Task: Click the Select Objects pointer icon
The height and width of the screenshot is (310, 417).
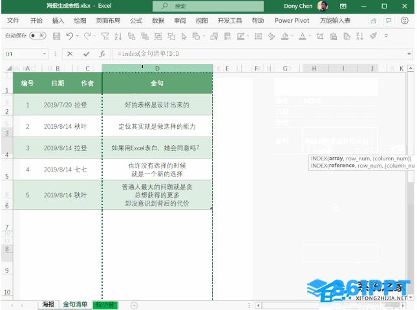Action: [x=184, y=36]
